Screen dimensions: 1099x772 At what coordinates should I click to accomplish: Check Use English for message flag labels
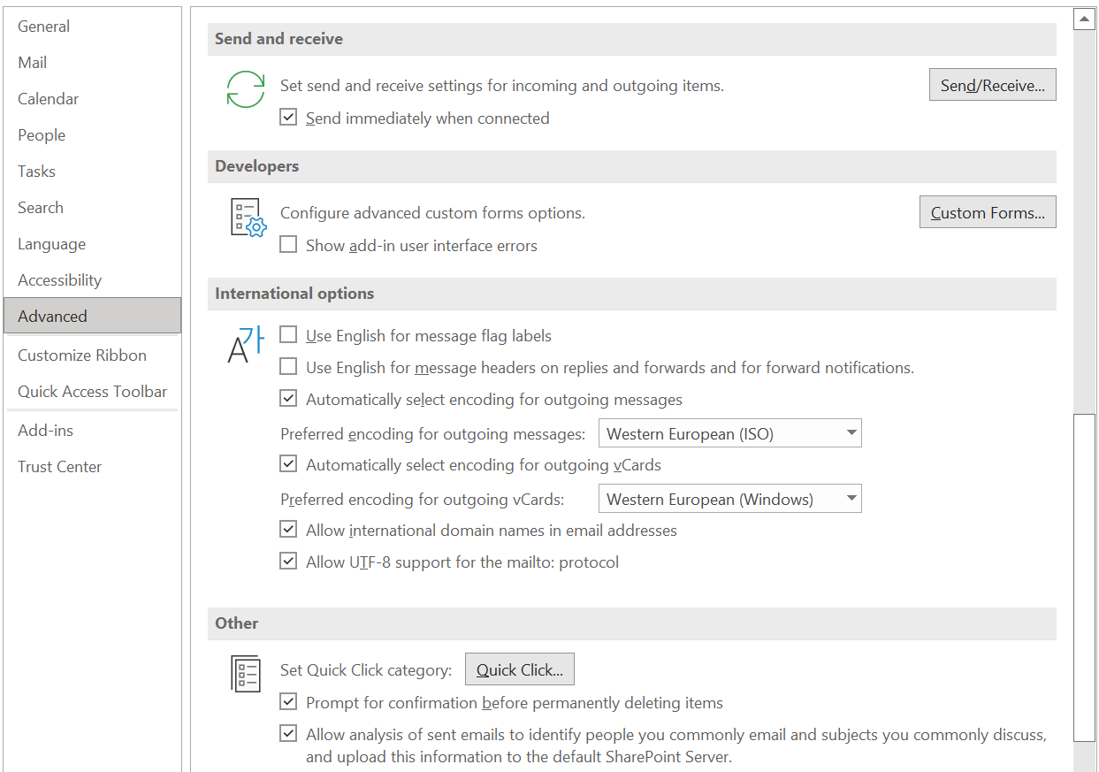coord(288,334)
